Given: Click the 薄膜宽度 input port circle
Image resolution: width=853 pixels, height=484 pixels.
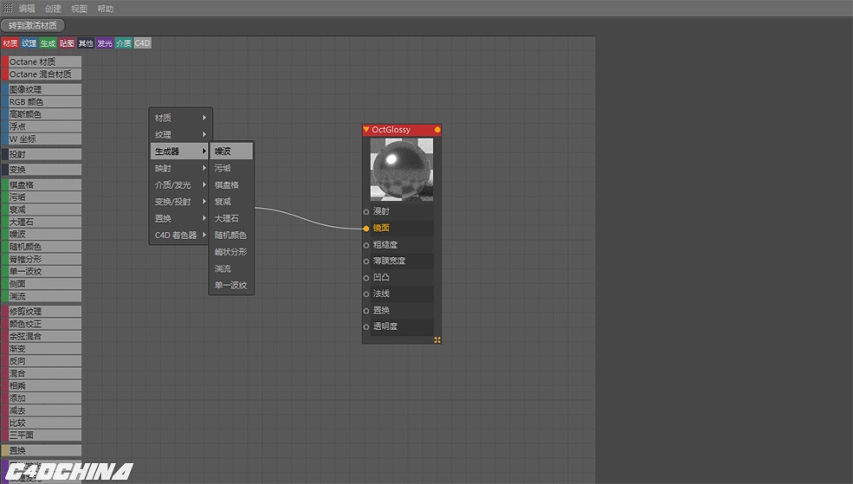Looking at the screenshot, I should (x=366, y=261).
